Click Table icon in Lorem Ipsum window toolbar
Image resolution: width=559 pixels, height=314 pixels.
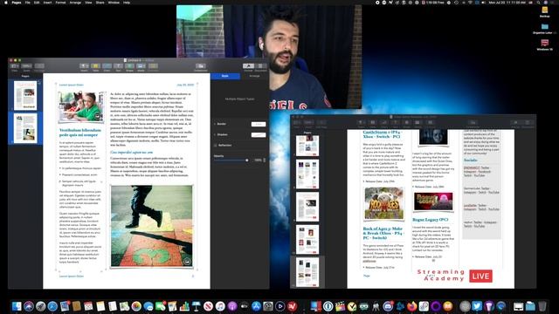point(95,66)
